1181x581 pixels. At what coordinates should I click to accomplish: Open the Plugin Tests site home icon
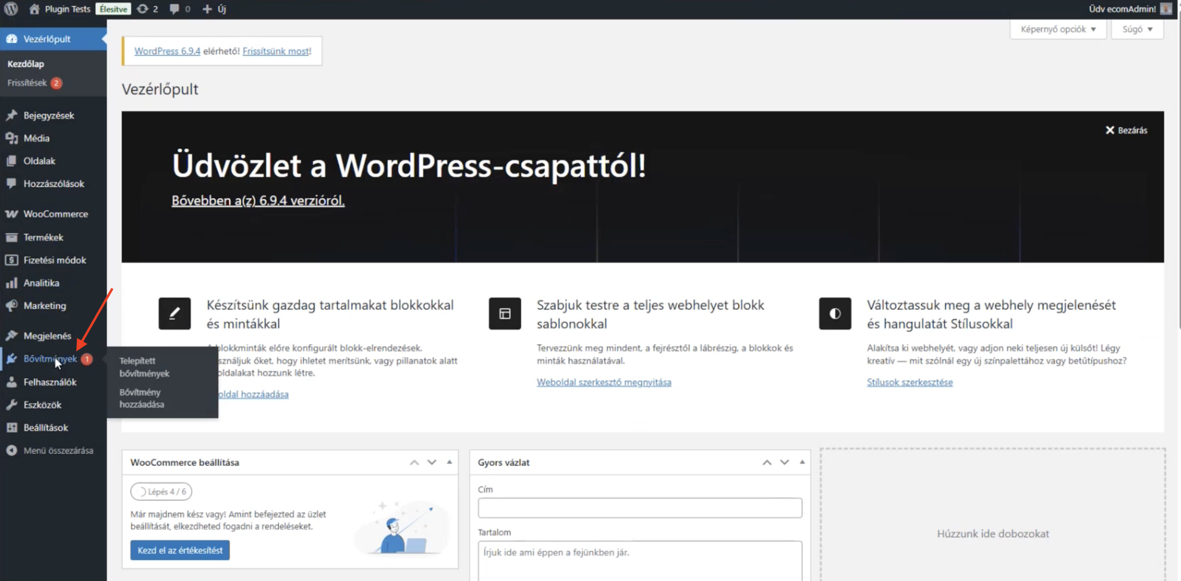(x=34, y=9)
